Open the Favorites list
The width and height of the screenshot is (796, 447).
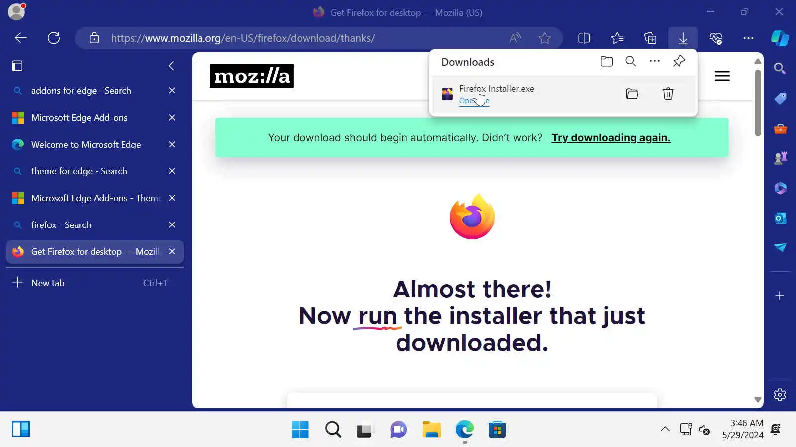[617, 38]
